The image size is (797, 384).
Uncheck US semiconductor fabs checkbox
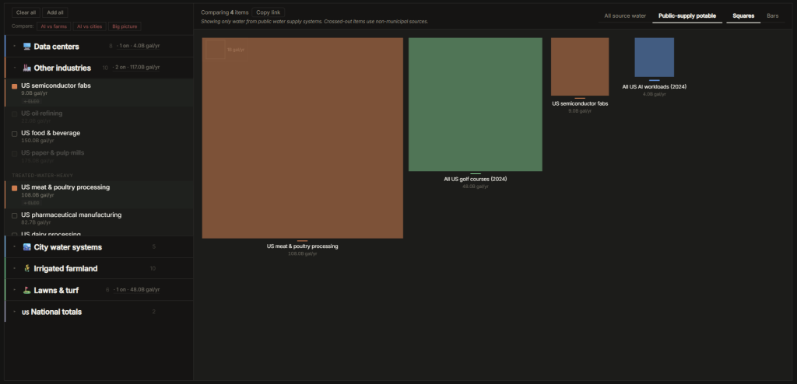point(14,86)
